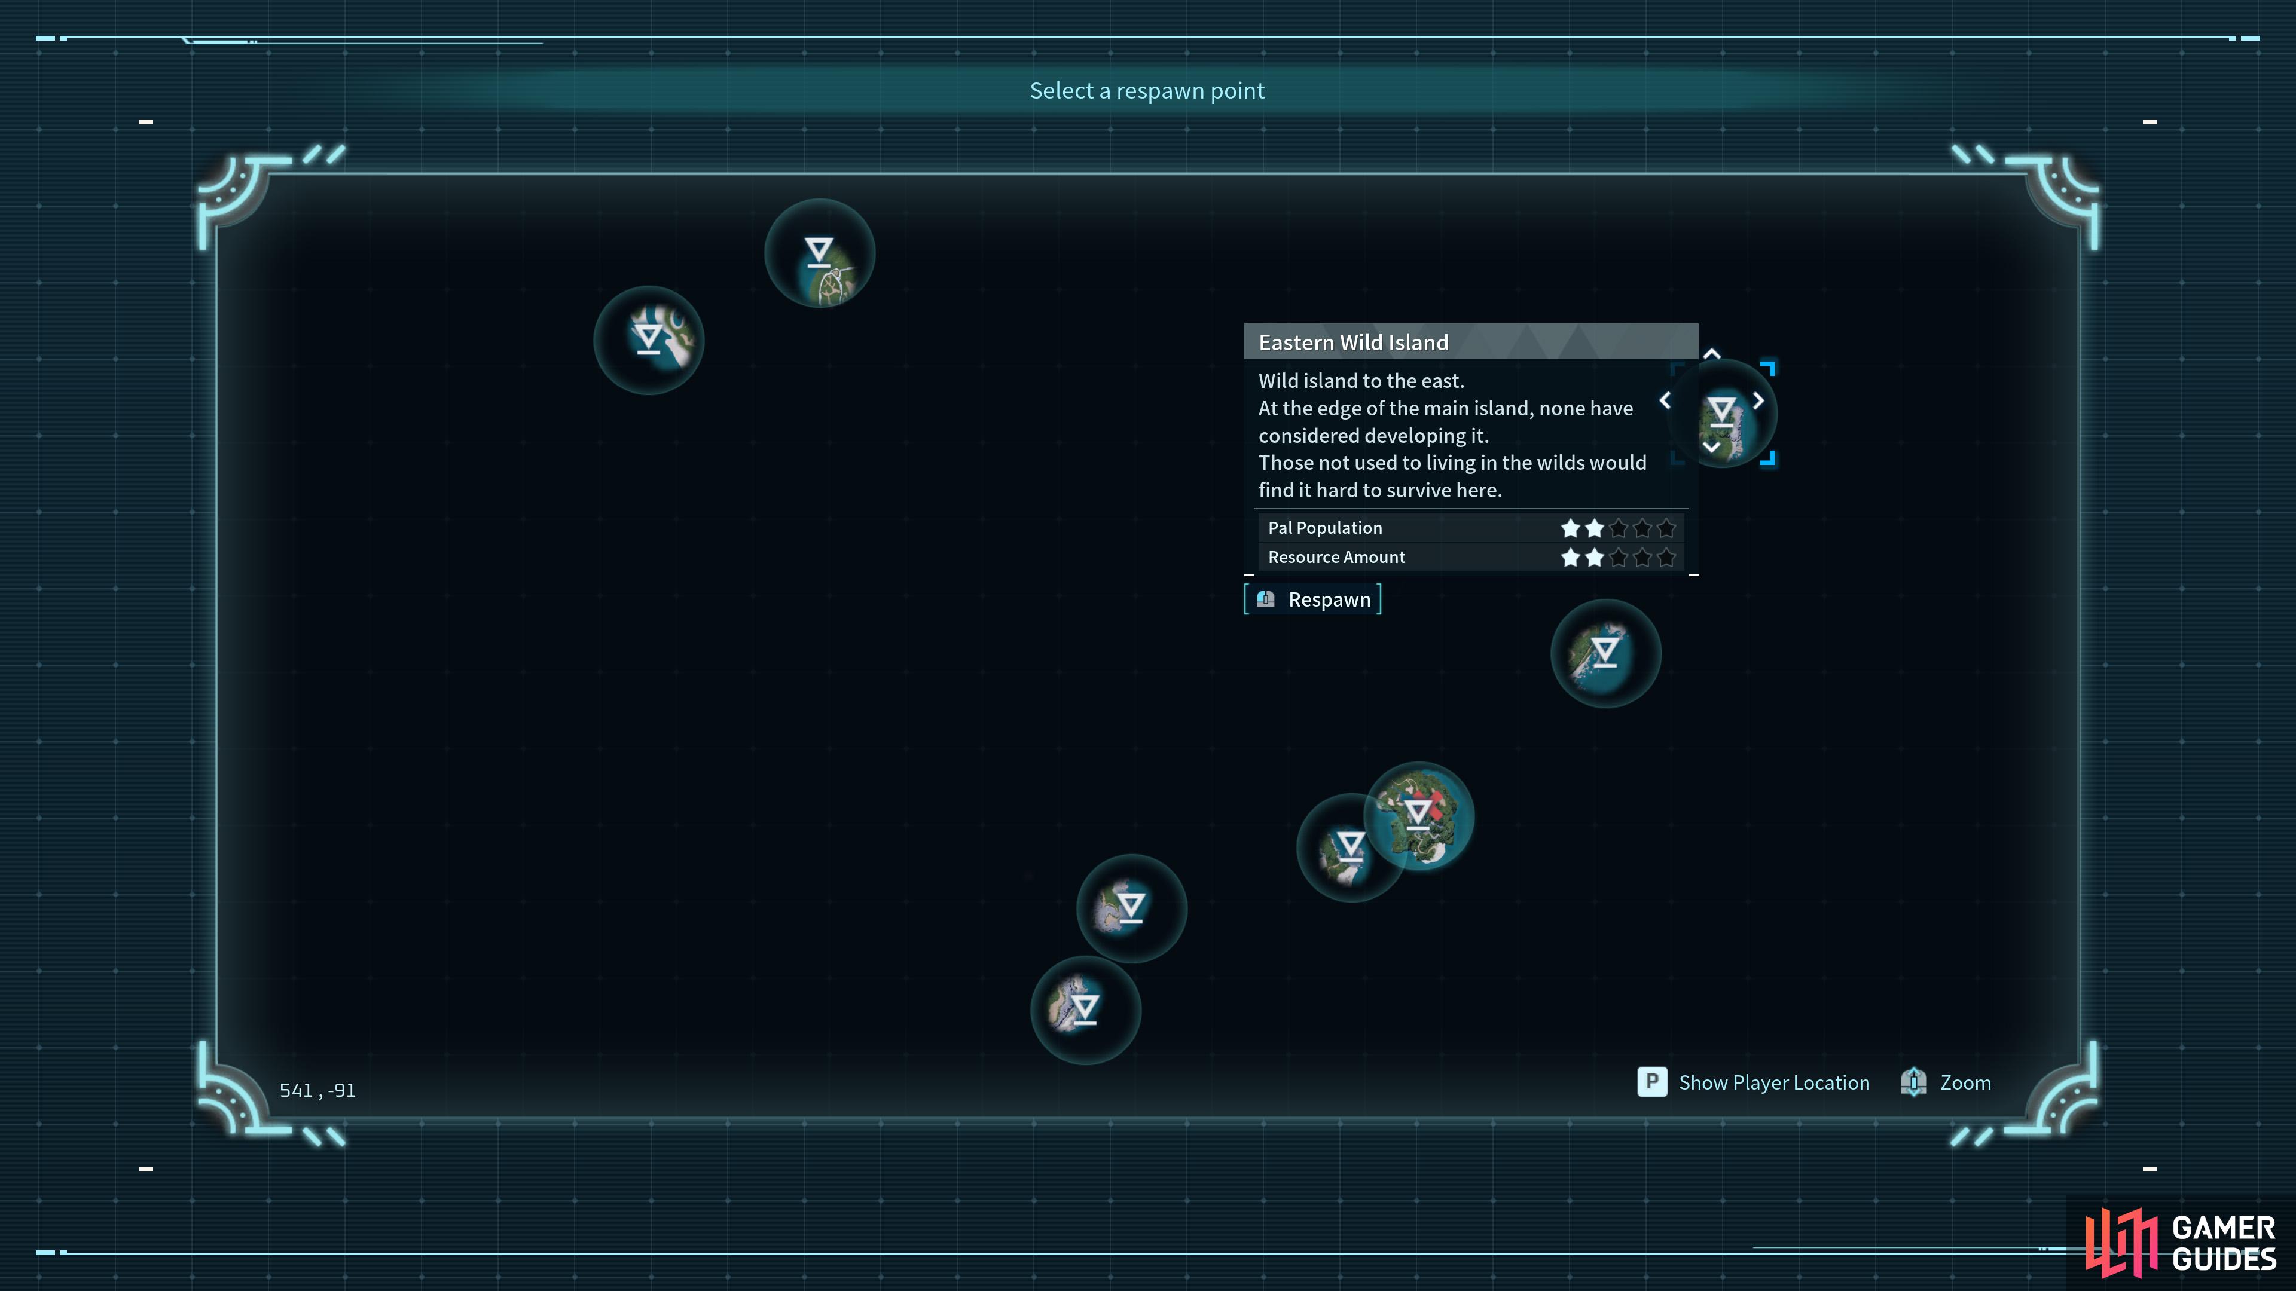Click the left chevron beside selected marker
Screen dimensions: 2296x1291
click(1664, 401)
